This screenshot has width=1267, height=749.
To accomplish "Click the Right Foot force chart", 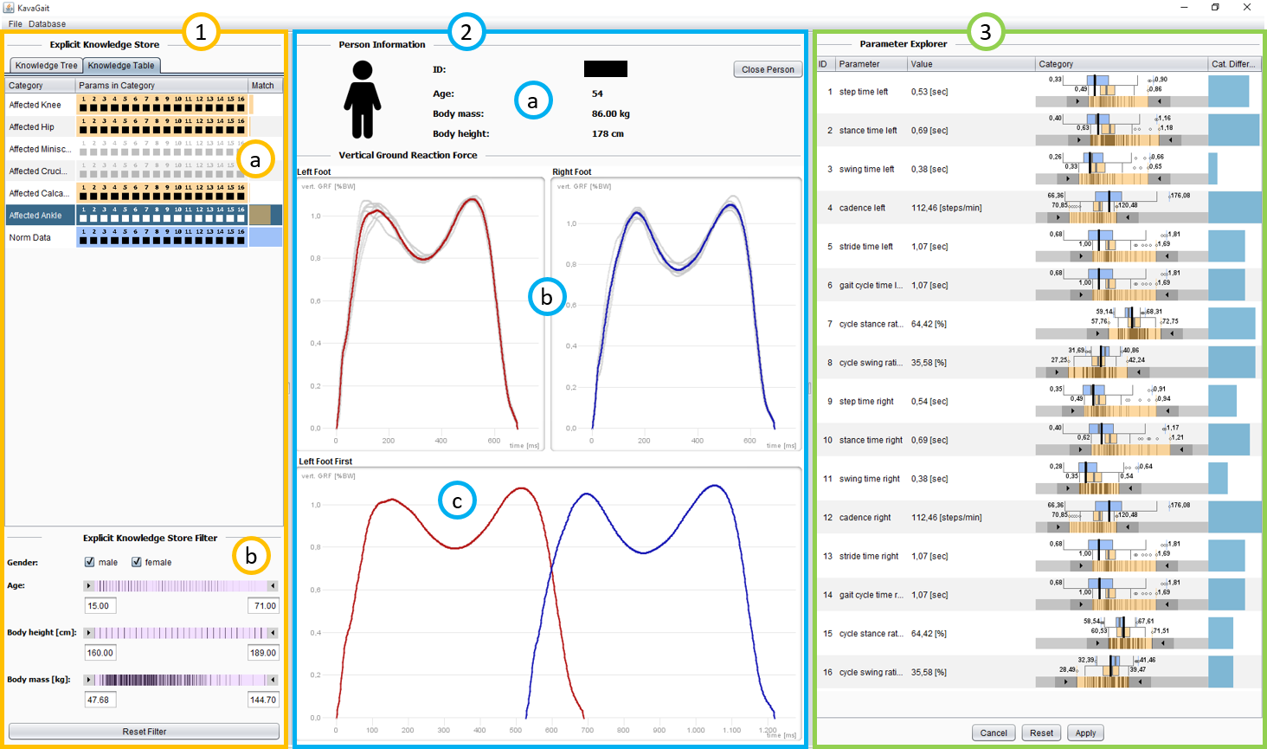I will 676,314.
